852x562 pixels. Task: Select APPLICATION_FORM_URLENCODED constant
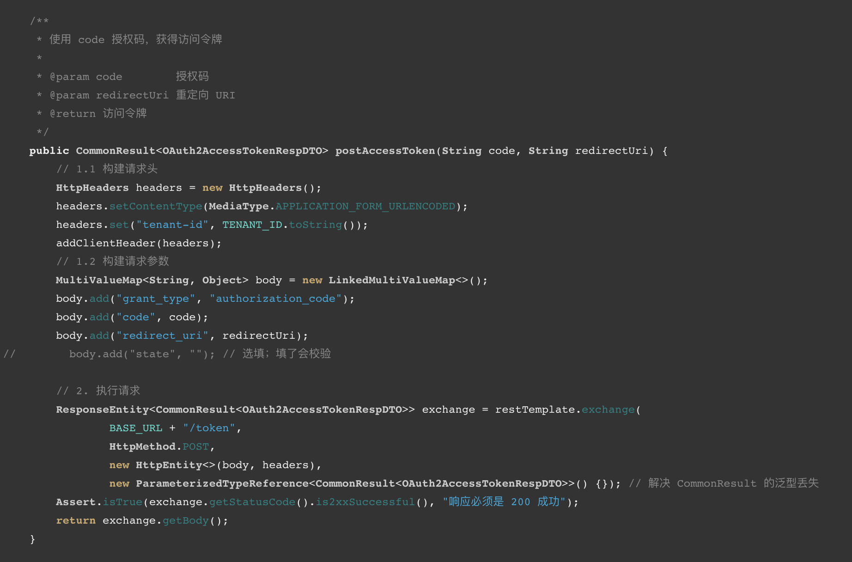click(365, 206)
